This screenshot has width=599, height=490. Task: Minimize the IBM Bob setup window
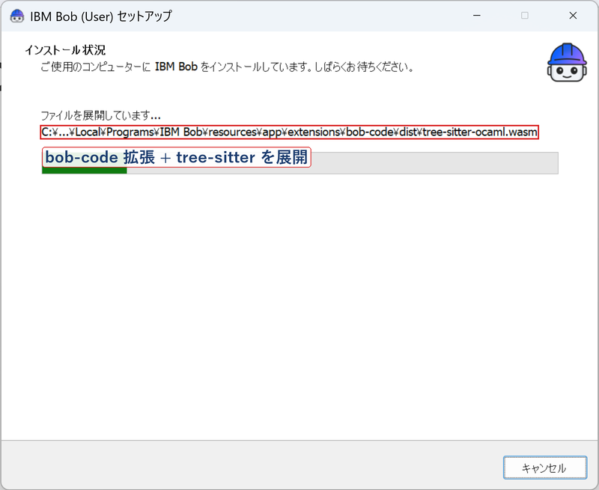click(x=477, y=16)
